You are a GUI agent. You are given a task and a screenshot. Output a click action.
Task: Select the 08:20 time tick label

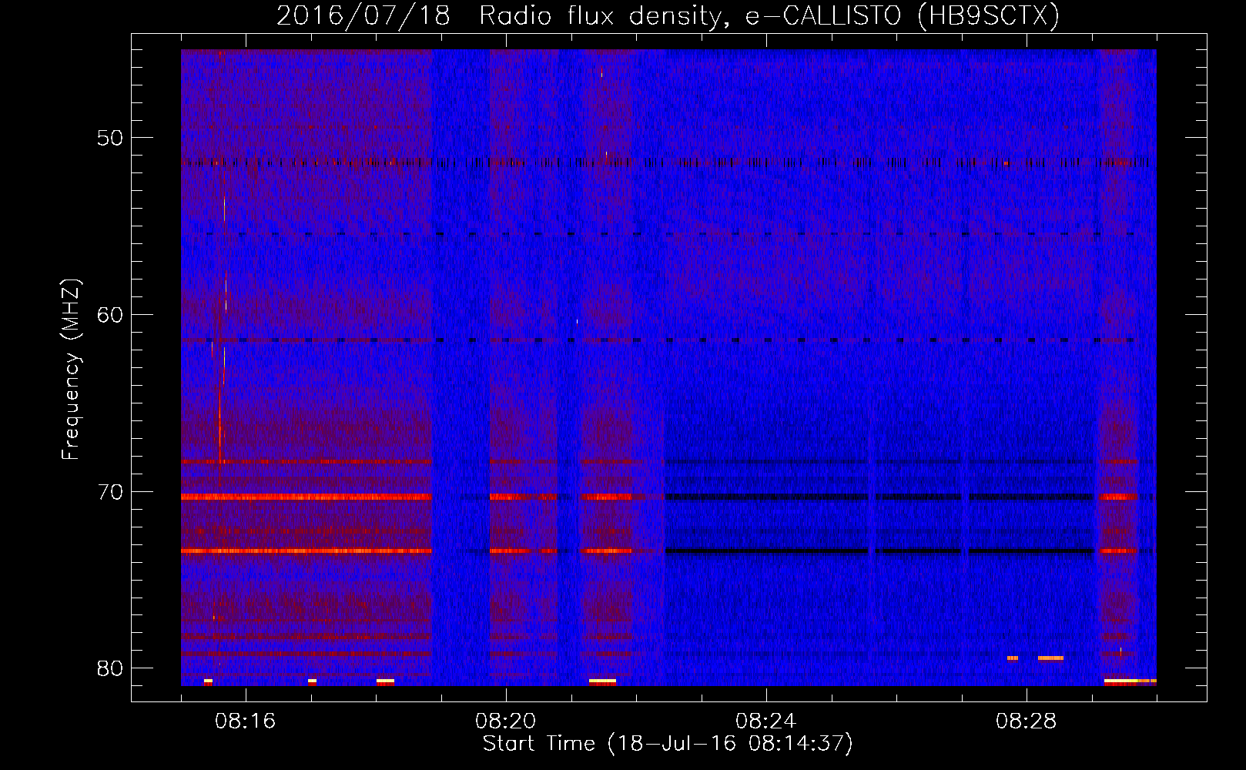(x=506, y=721)
